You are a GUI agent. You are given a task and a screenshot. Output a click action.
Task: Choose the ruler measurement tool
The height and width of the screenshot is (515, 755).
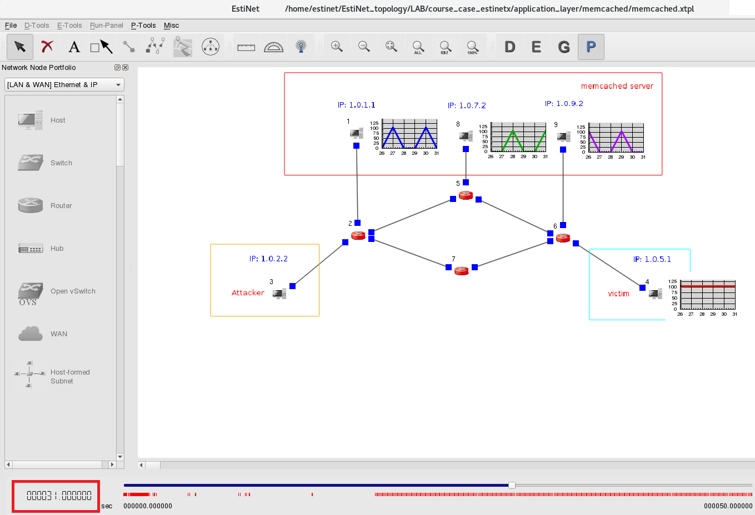[246, 47]
